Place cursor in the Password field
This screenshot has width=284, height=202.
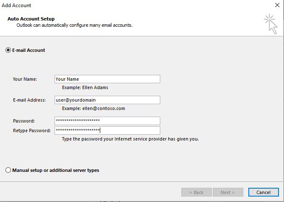click(x=107, y=121)
